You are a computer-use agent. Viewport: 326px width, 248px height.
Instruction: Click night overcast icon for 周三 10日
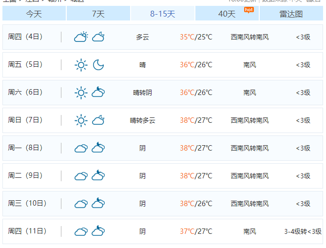point(98,203)
